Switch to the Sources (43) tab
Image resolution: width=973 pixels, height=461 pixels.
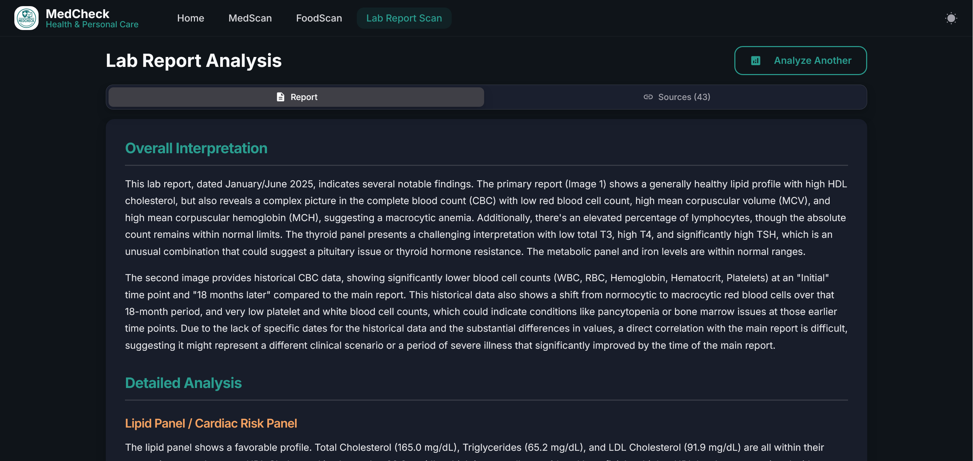(x=677, y=97)
